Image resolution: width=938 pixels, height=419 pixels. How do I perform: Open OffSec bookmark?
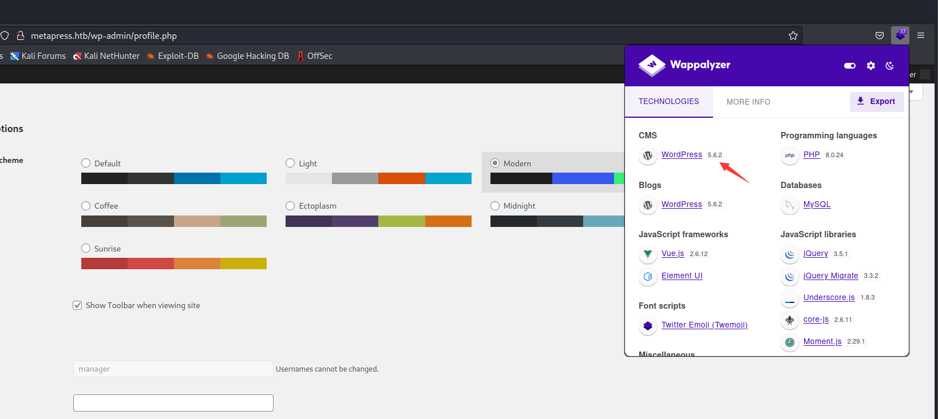tap(314, 56)
